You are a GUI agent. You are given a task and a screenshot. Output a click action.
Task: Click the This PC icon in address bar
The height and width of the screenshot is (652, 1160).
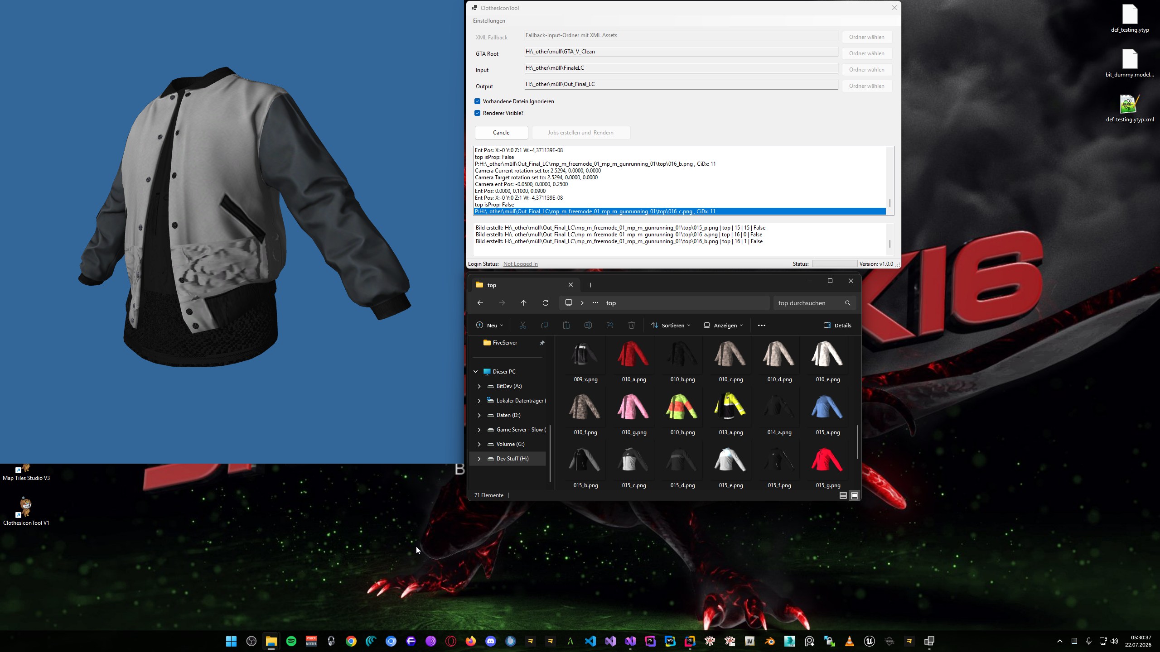[569, 303]
